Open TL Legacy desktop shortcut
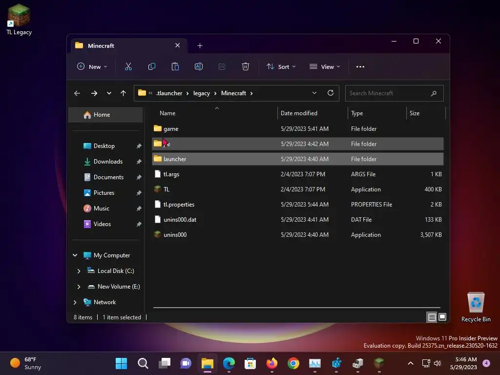 coord(19,19)
